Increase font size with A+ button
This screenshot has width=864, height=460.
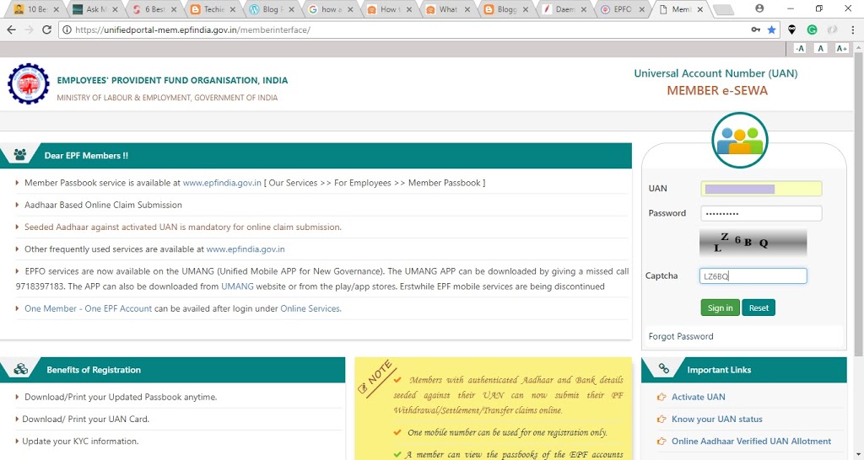[841, 48]
